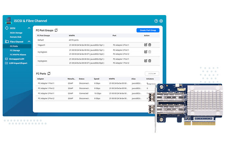The height and width of the screenshot is (150, 226).
Task: Delete the 16gport1 port group
Action: pos(150,45)
